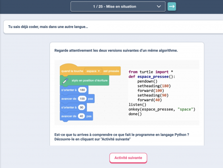Click the 'Regarde attentivement les deux versions' sentence
Screen dimensions: 223x168
tap(116, 51)
